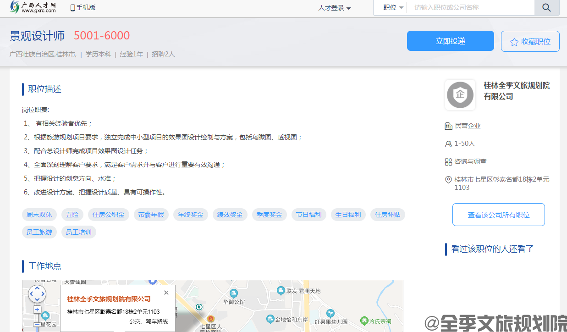Open the 手机版 mobile version link
The height and width of the screenshot is (332, 567).
click(x=83, y=8)
